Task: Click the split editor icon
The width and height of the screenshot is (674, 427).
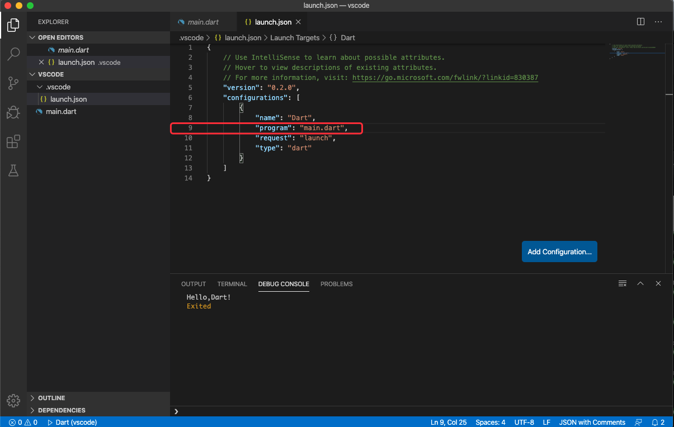Action: 641,22
